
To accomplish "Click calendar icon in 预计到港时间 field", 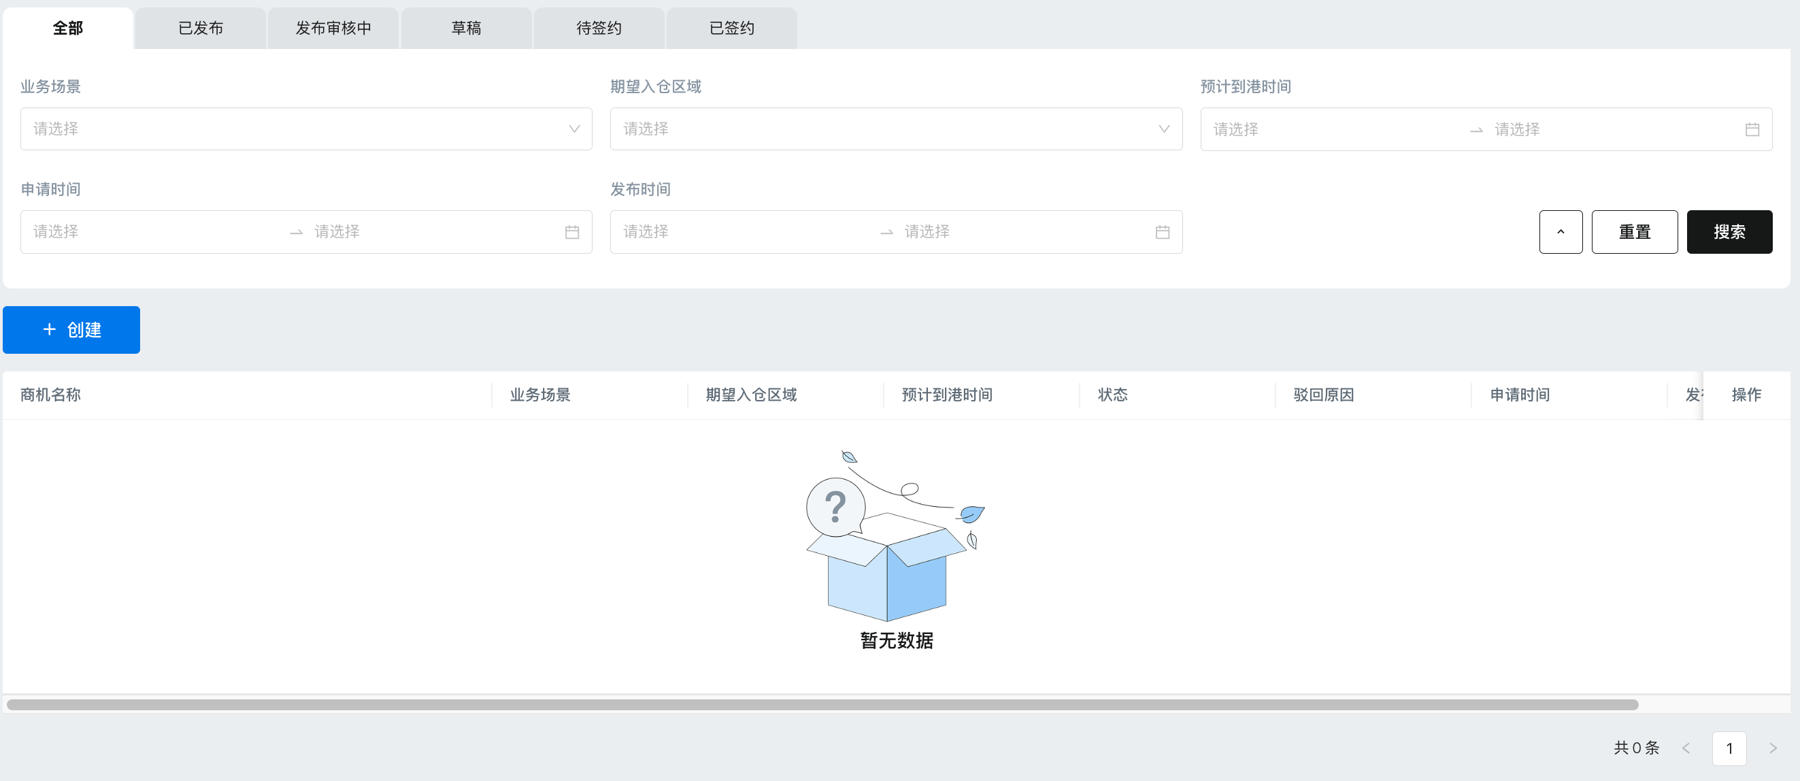I will [x=1751, y=129].
